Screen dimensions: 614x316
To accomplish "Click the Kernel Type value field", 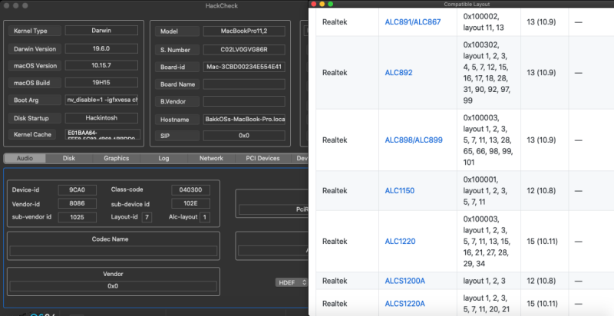I will (x=101, y=31).
